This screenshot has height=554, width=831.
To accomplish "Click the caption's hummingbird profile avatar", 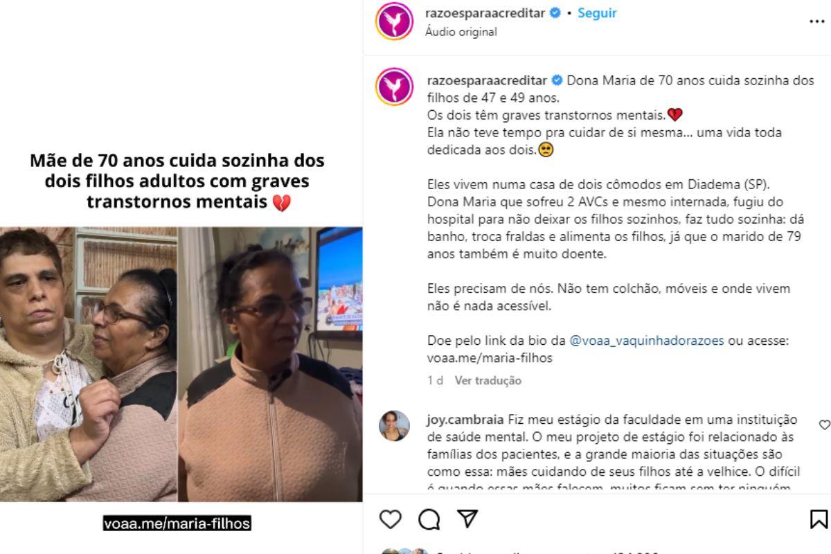I will point(394,87).
